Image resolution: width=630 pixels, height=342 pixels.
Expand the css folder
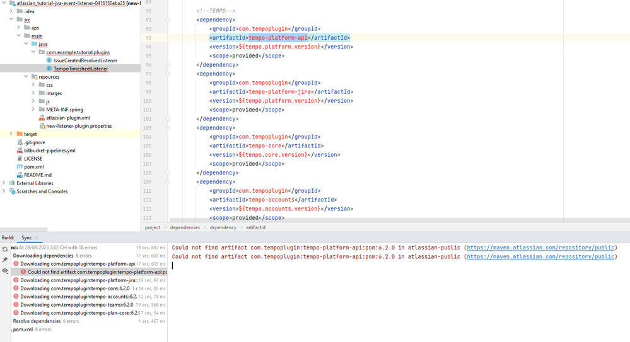coord(33,85)
